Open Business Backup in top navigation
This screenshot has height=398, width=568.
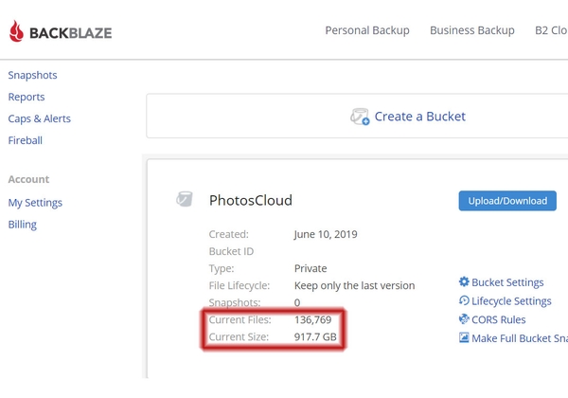point(472,30)
